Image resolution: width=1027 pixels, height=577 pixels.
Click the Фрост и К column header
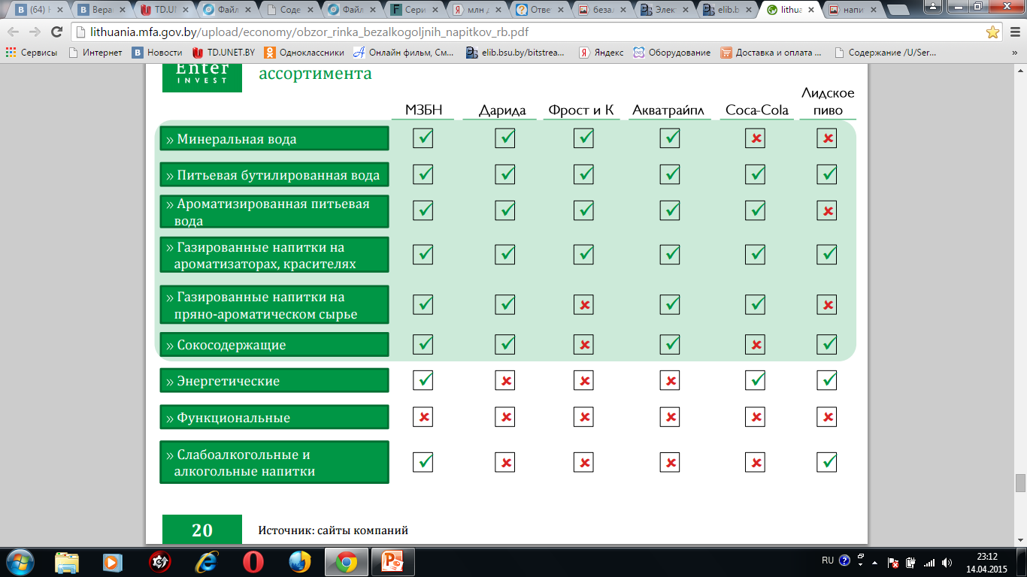click(581, 110)
